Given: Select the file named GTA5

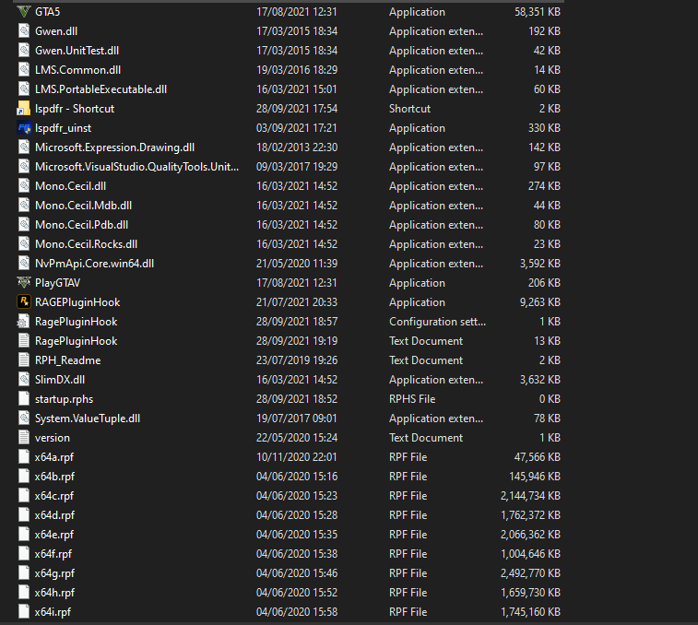Looking at the screenshot, I should [x=48, y=12].
